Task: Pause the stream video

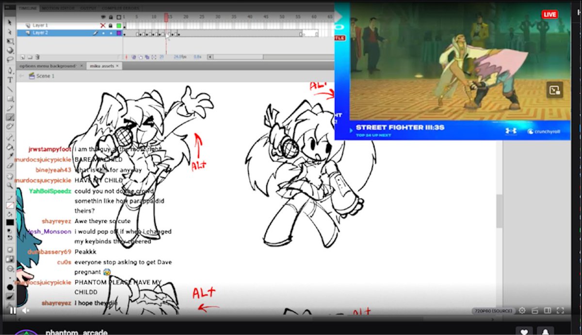Action: point(13,310)
